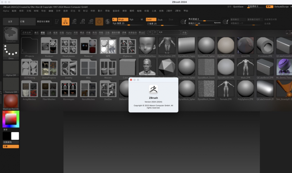Enable Zsub sculpting mode
The image size is (292, 173).
(160, 20)
